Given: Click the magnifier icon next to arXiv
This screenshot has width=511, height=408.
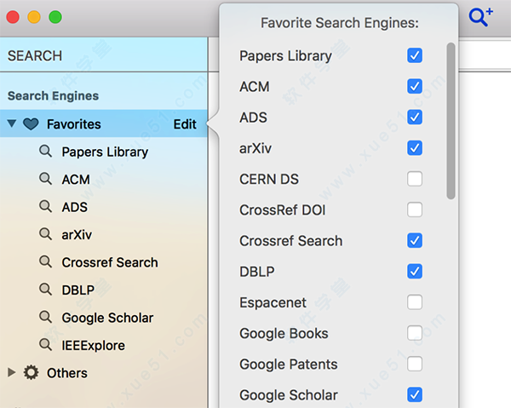Looking at the screenshot, I should [x=45, y=234].
